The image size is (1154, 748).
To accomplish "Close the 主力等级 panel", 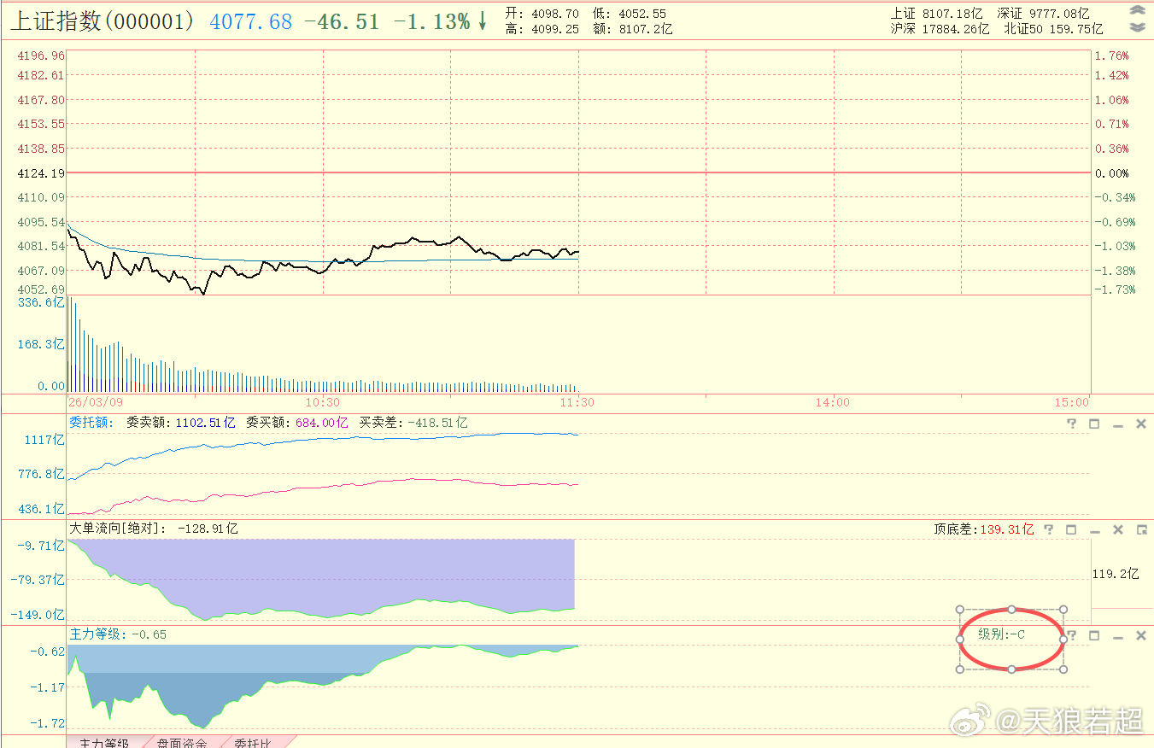I will click(1140, 635).
